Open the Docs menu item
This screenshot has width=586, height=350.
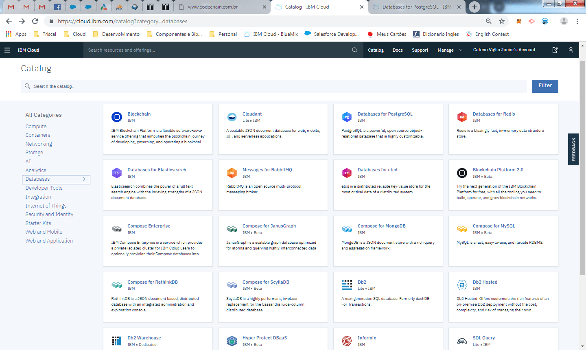point(398,50)
